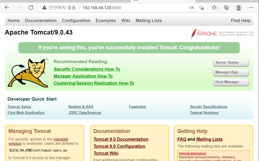
Task: Open the Examples navigation item in top bar
Action: (x=106, y=20)
